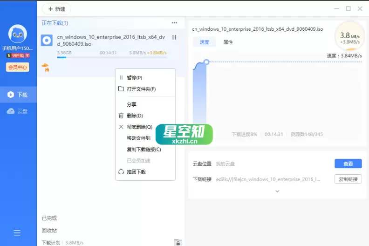Pause the download with the pause icon

(x=174, y=37)
